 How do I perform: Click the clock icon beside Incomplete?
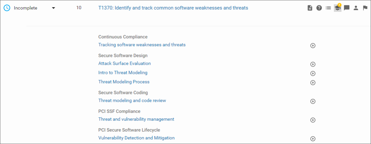coord(7,8)
